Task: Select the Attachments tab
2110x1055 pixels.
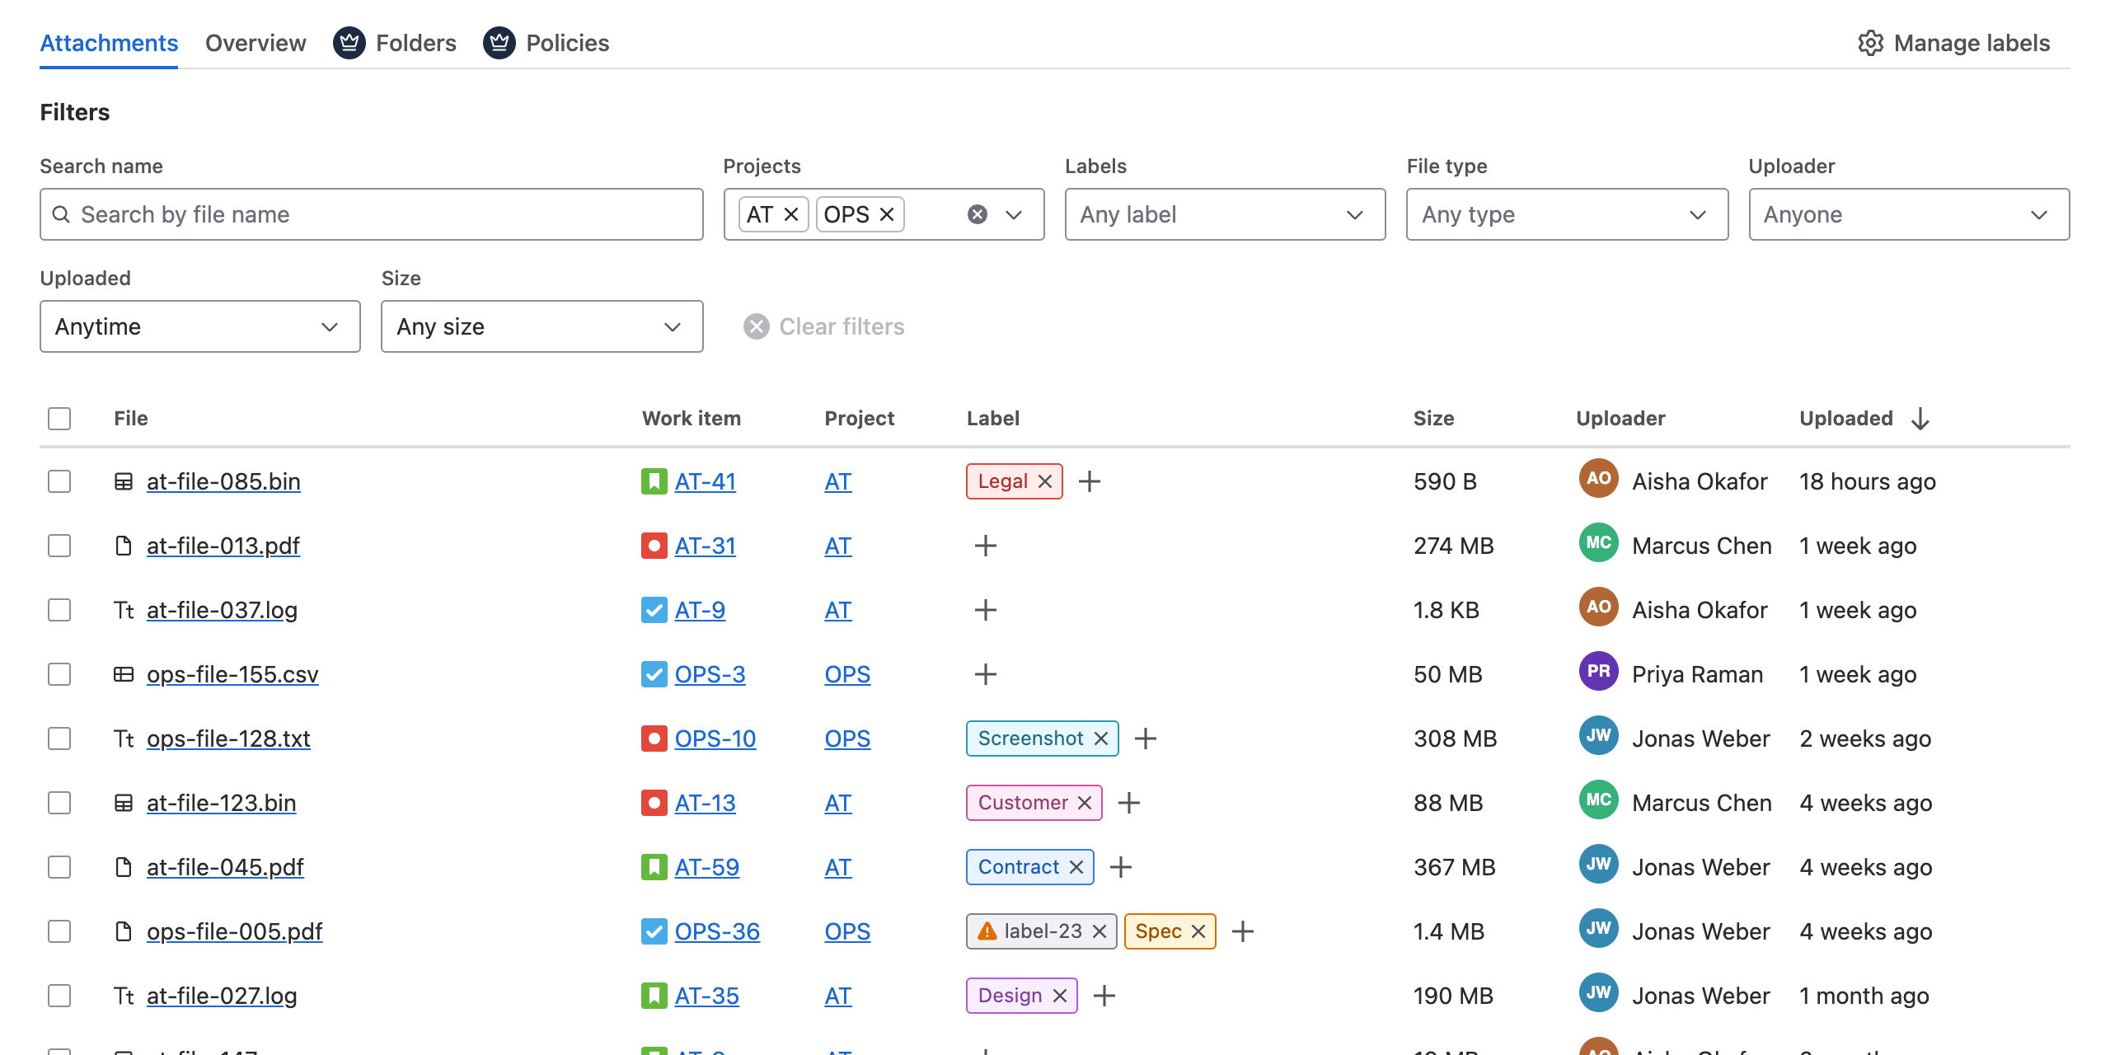Action: tap(109, 43)
